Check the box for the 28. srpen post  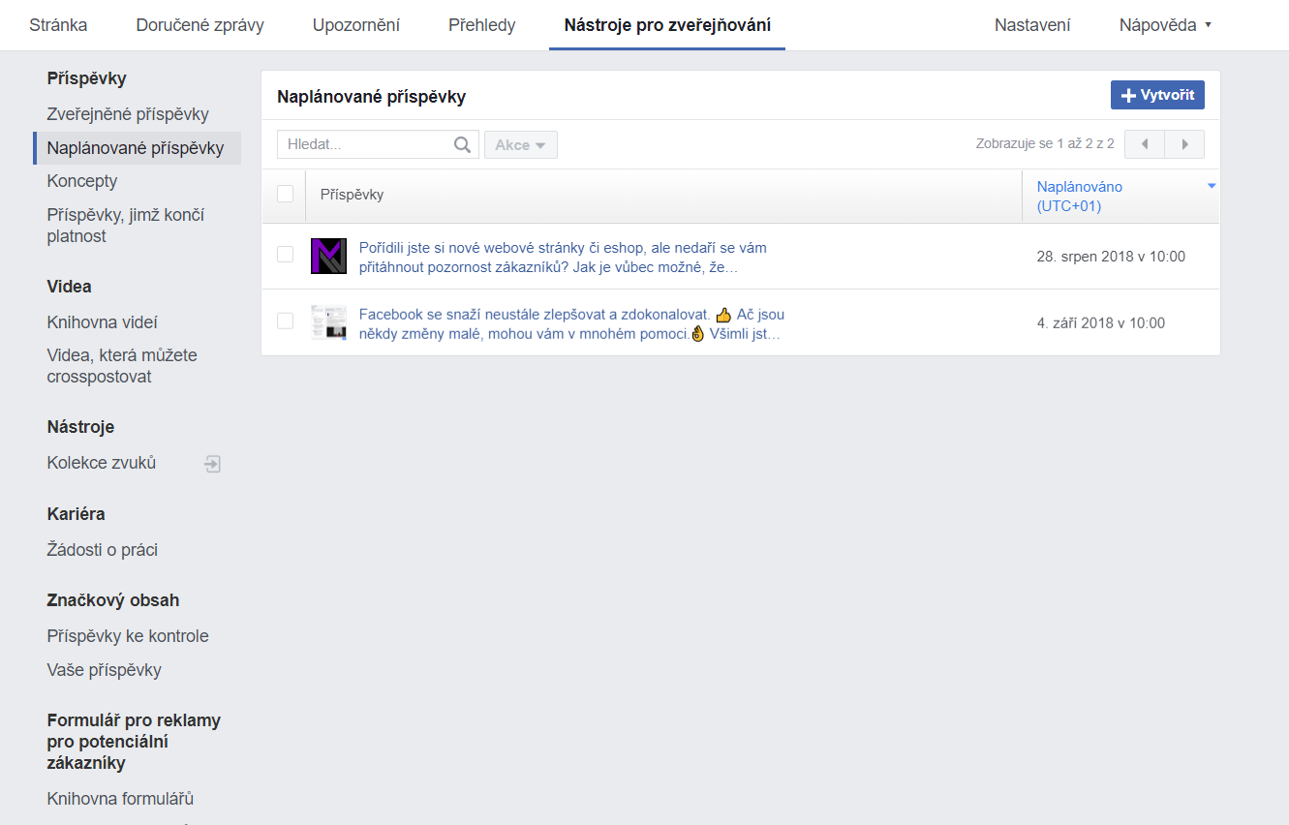(285, 255)
